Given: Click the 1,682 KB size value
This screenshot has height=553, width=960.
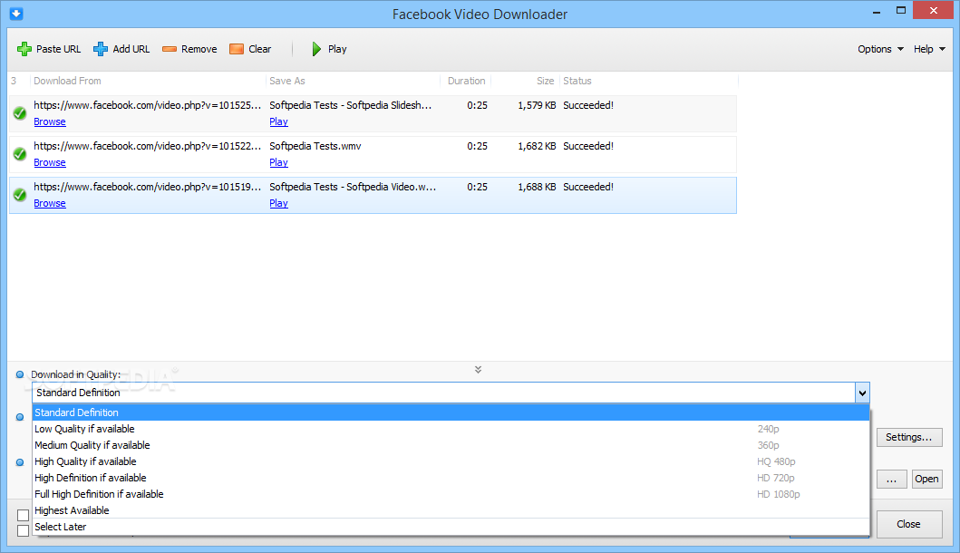Looking at the screenshot, I should coord(537,146).
